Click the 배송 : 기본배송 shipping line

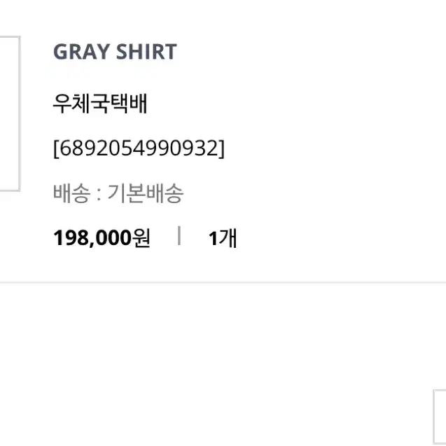118,193
